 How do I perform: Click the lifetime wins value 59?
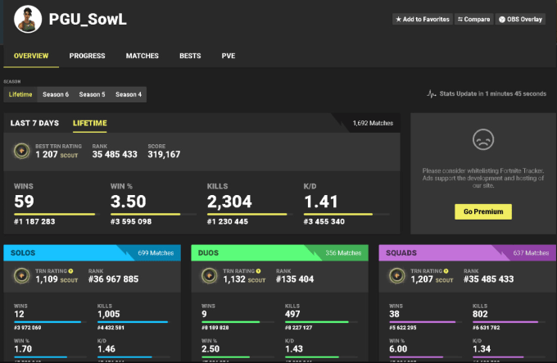(24, 202)
